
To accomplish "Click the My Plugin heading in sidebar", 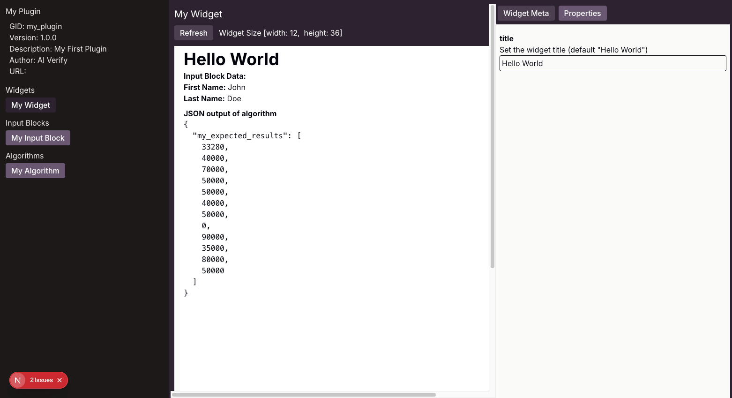I will (23, 11).
